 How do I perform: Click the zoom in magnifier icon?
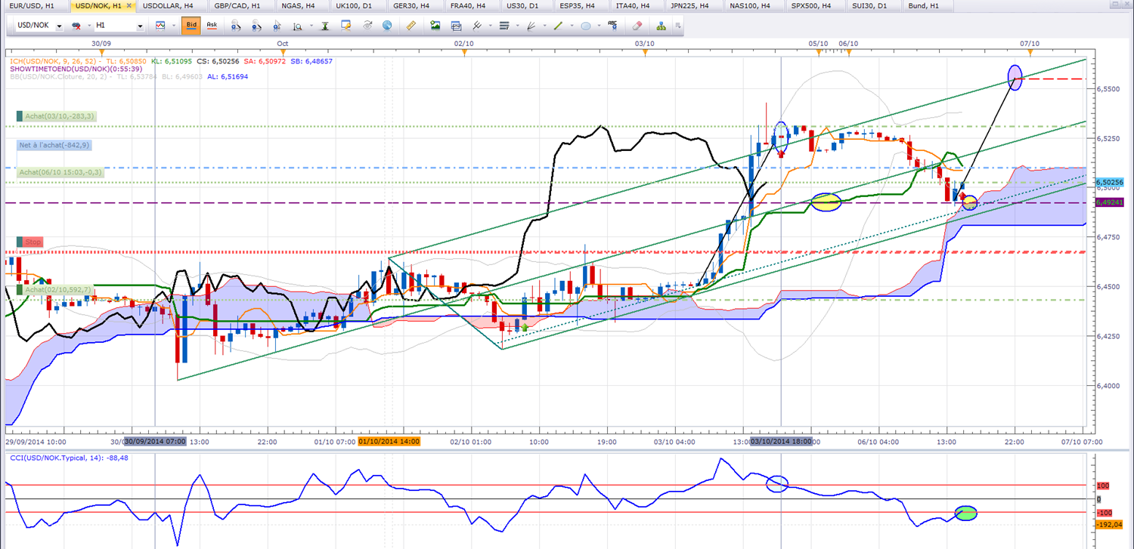[237, 26]
